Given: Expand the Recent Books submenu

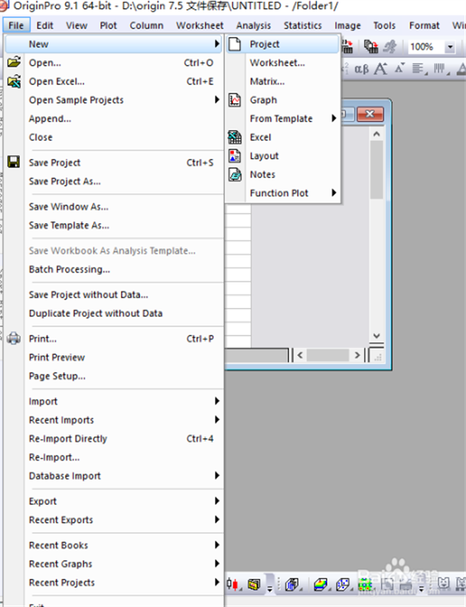Looking at the screenshot, I should point(114,545).
